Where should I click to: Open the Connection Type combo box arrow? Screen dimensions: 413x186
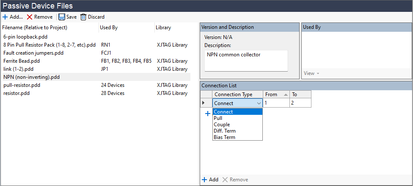[259, 103]
